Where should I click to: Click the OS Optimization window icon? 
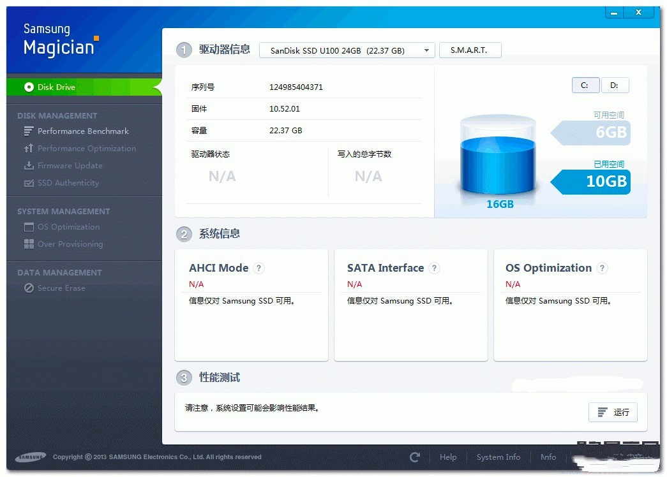tap(29, 227)
